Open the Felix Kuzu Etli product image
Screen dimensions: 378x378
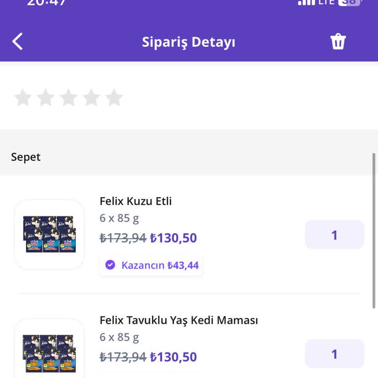pyautogui.click(x=49, y=235)
